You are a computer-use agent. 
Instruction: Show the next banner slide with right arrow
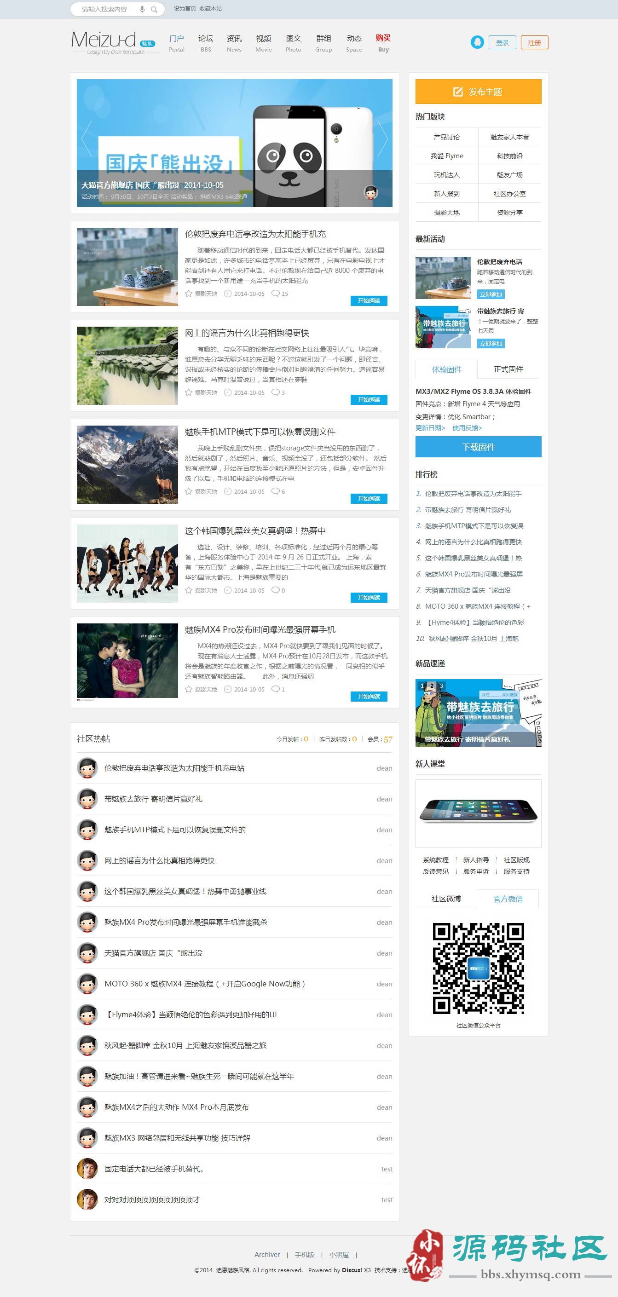[383, 138]
